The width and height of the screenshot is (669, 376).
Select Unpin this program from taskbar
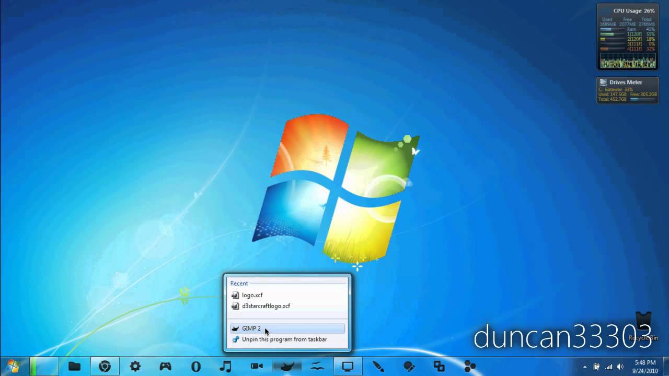287,339
